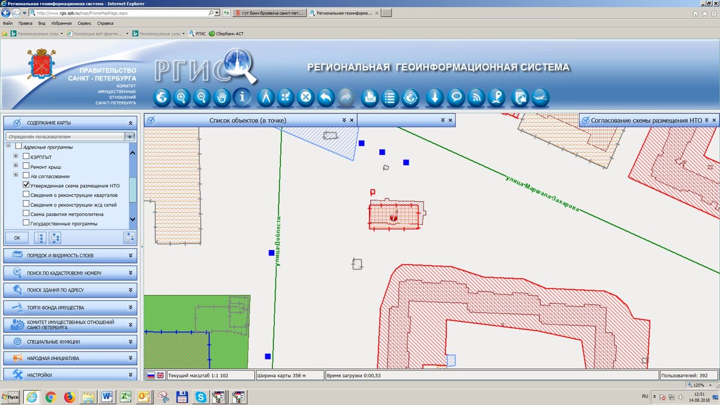
Task: Select the measure compass tool
Action: [x=266, y=97]
